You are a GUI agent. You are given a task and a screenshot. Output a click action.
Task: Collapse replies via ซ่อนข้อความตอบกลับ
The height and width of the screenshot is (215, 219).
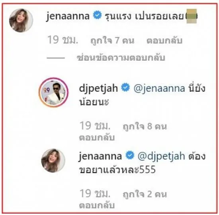(x=121, y=57)
